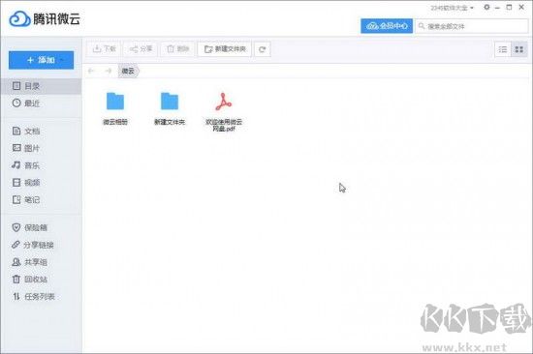The image size is (533, 354).
Task: Open the 添加 button dropdown arrow
Action: (x=63, y=60)
